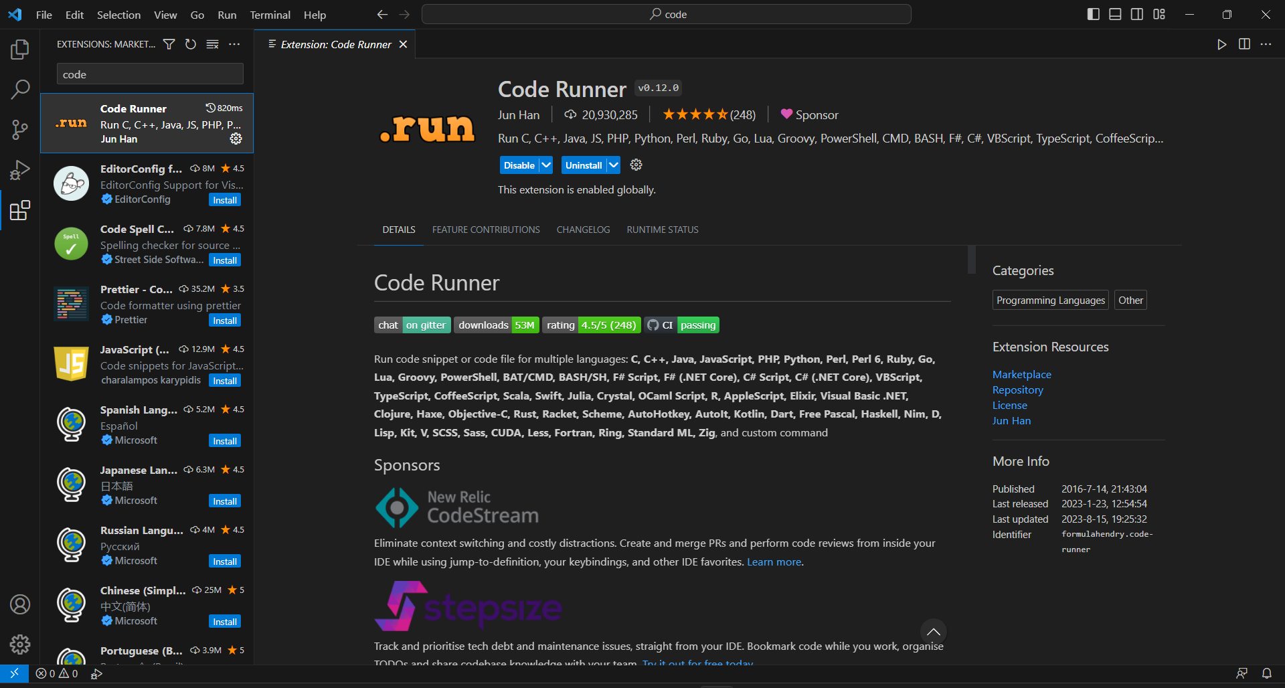Click Code Runner list item manage gear
Screen dimensions: 1285x688
[236, 139]
